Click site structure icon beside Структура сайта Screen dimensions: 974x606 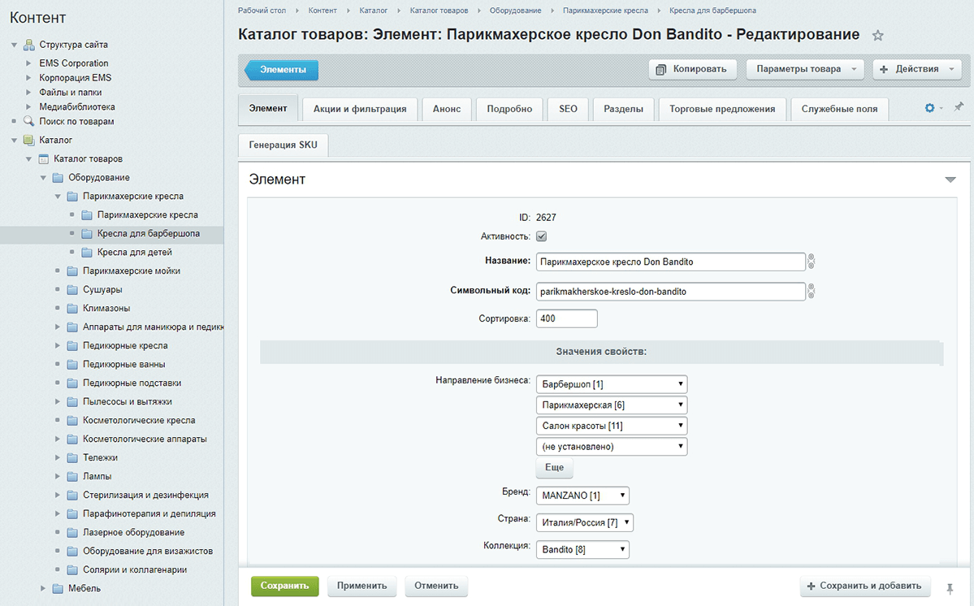tap(28, 45)
